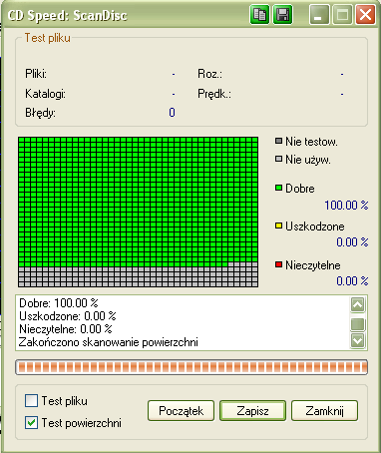This screenshot has width=381, height=453.
Task: Minimize the CD Speed ScanDisc window
Action: click(319, 15)
